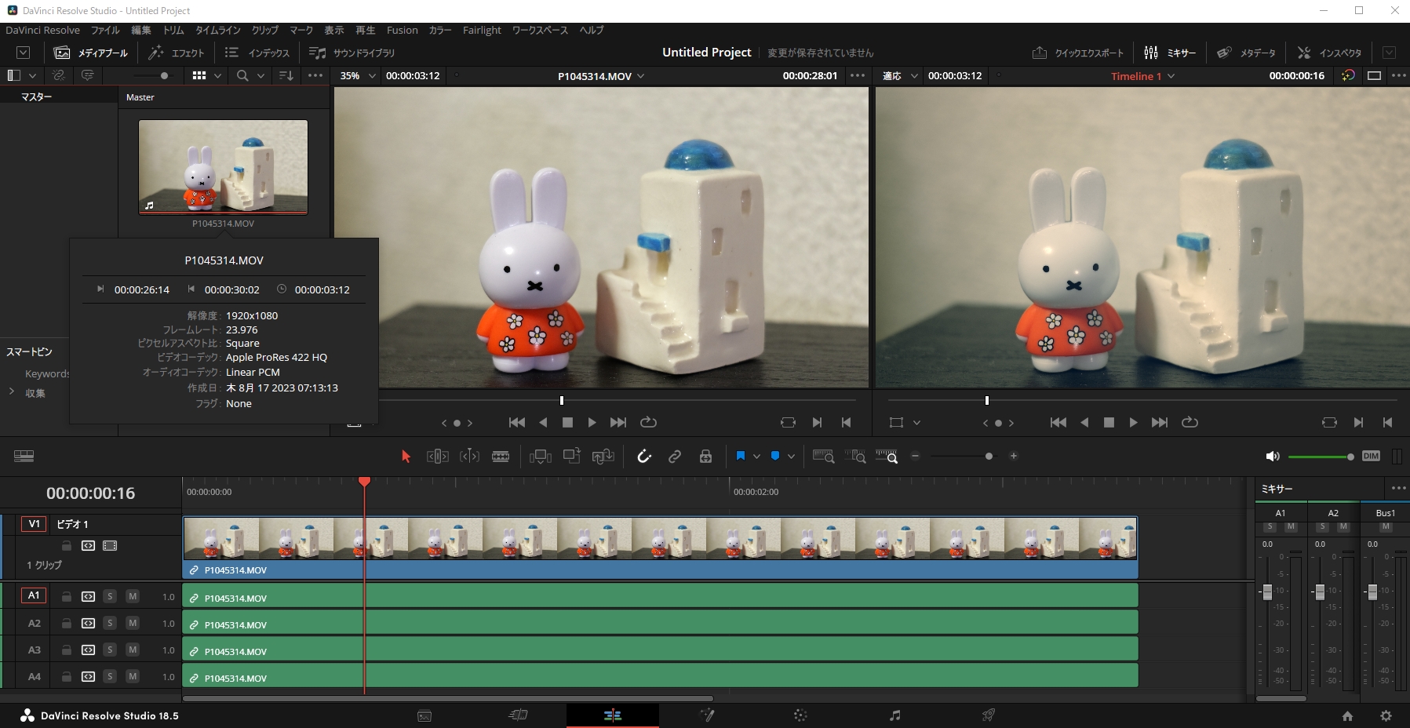Lock the A3 audio track
The width and height of the screenshot is (1410, 728).
(67, 650)
